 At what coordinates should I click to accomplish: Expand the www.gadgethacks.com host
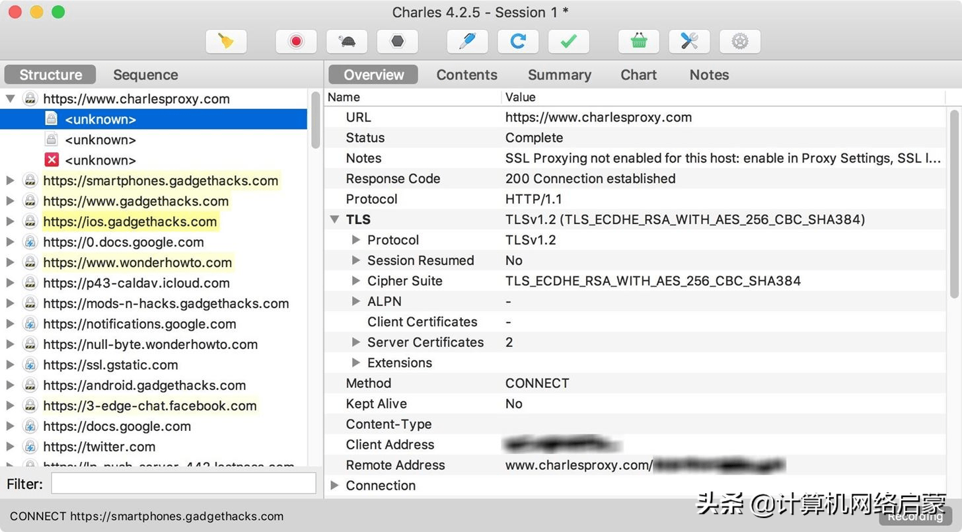coord(10,201)
